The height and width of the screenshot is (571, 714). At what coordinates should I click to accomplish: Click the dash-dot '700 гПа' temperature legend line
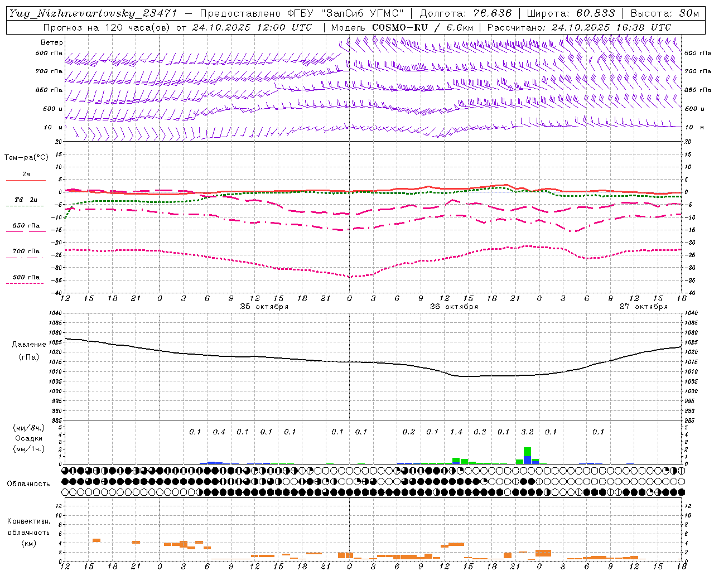coord(25,258)
